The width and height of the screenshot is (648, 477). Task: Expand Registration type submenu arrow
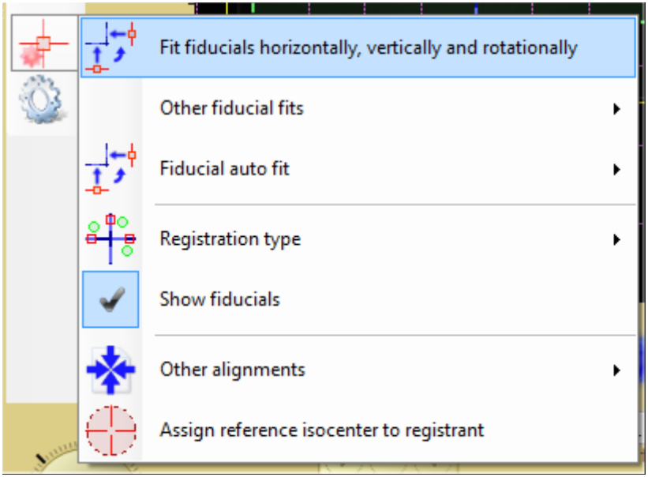pos(616,240)
